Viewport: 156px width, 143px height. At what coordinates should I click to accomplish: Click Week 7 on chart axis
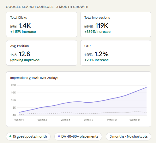click(x=89, y=120)
